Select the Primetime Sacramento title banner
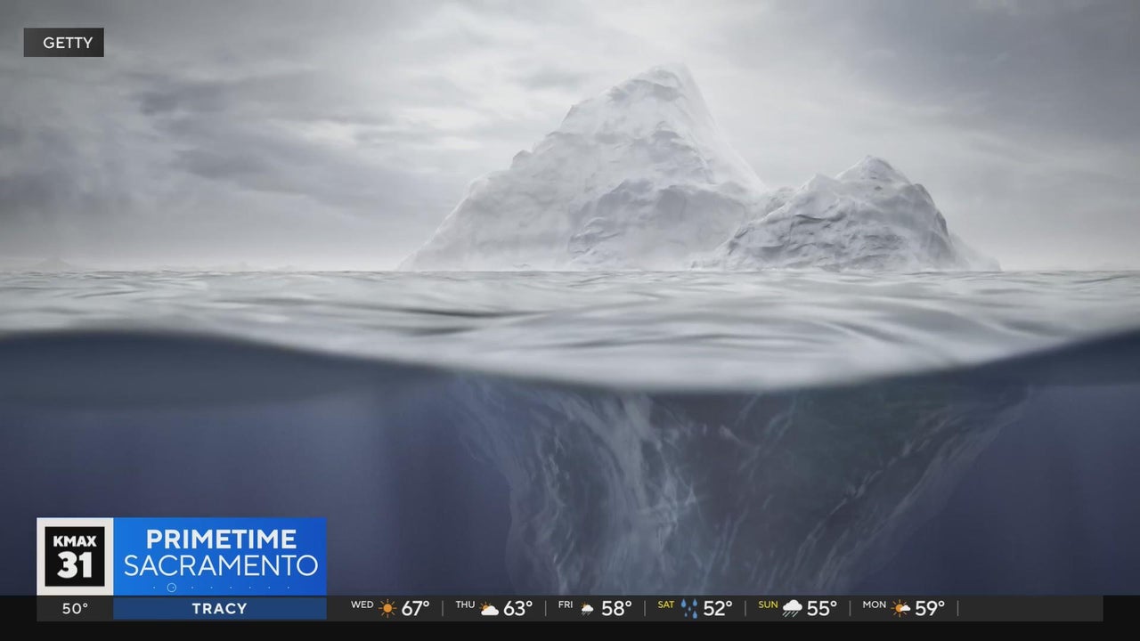This screenshot has height=641, width=1140. (x=220, y=552)
